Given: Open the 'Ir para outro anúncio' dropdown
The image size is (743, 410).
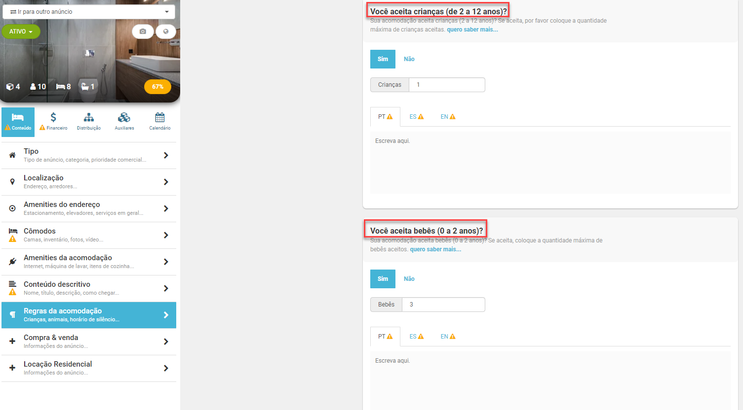Looking at the screenshot, I should pyautogui.click(x=89, y=12).
